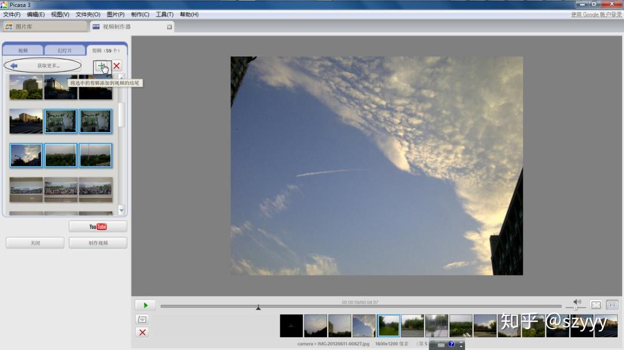
Task: Add selected clips to movie end
Action: click(x=102, y=66)
